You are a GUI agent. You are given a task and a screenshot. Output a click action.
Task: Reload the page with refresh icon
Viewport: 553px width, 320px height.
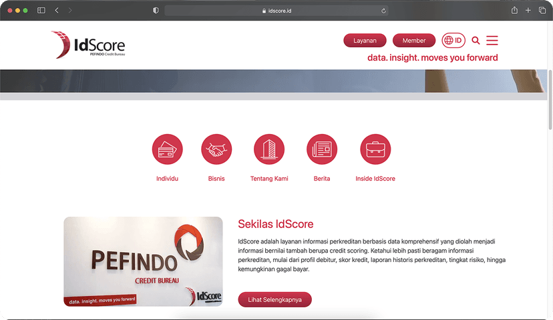click(383, 11)
